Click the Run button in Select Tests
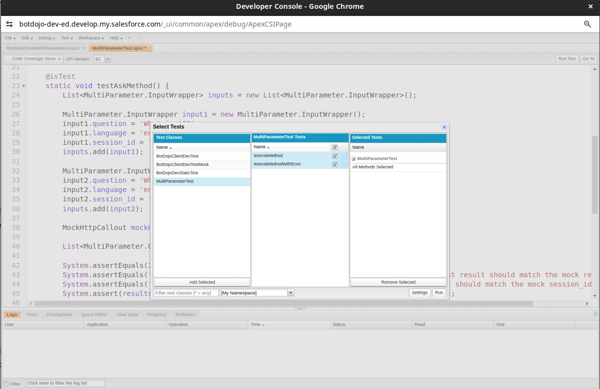600x389 pixels. pos(439,292)
